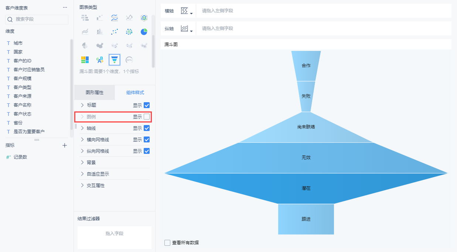Select the flow line map icon
This screenshot has height=252, width=457.
(x=129, y=45)
